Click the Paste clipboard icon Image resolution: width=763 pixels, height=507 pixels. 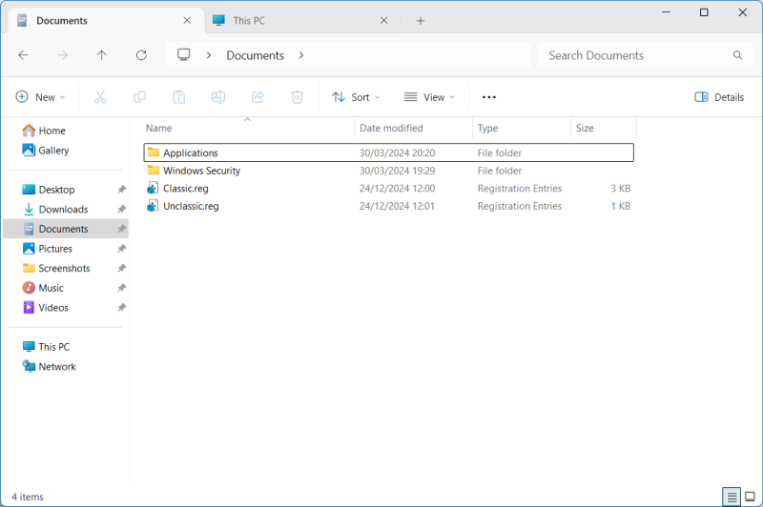pos(178,97)
